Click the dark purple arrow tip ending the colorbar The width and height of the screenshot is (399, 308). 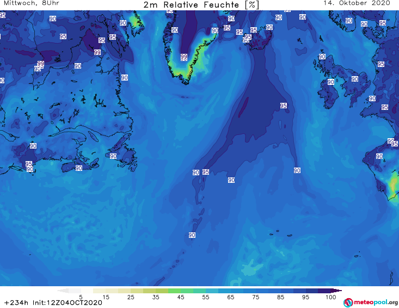(x=336, y=291)
